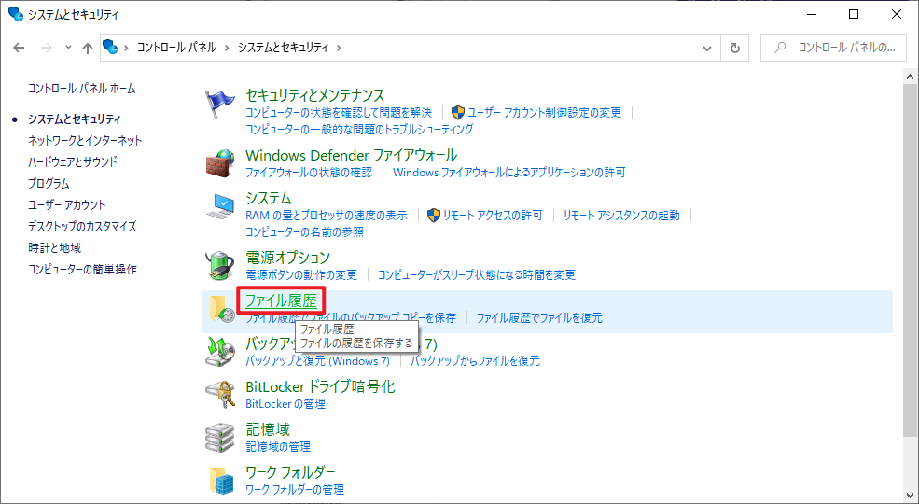The image size is (919, 504).
Task: Click バックアップと復元 (Windows 7) sub-link
Action: 317,361
